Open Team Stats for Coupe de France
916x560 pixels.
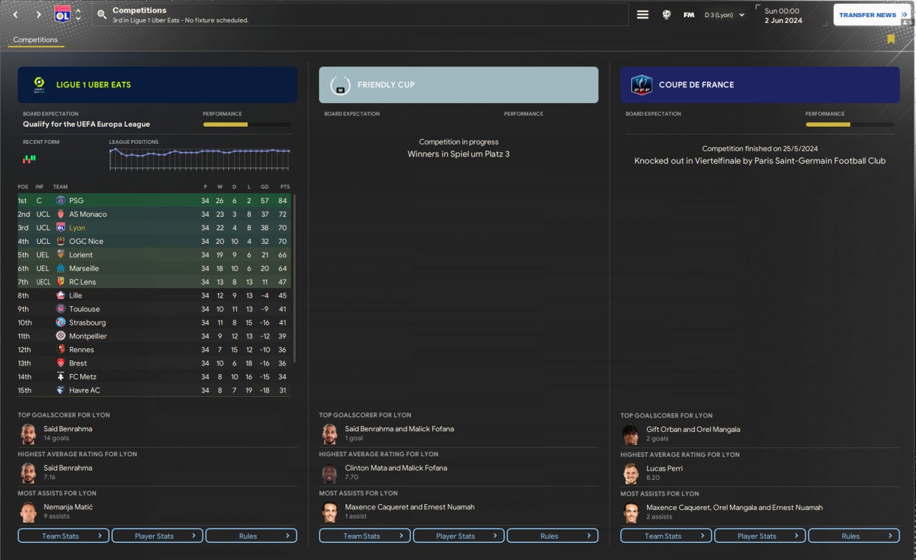pyautogui.click(x=666, y=536)
